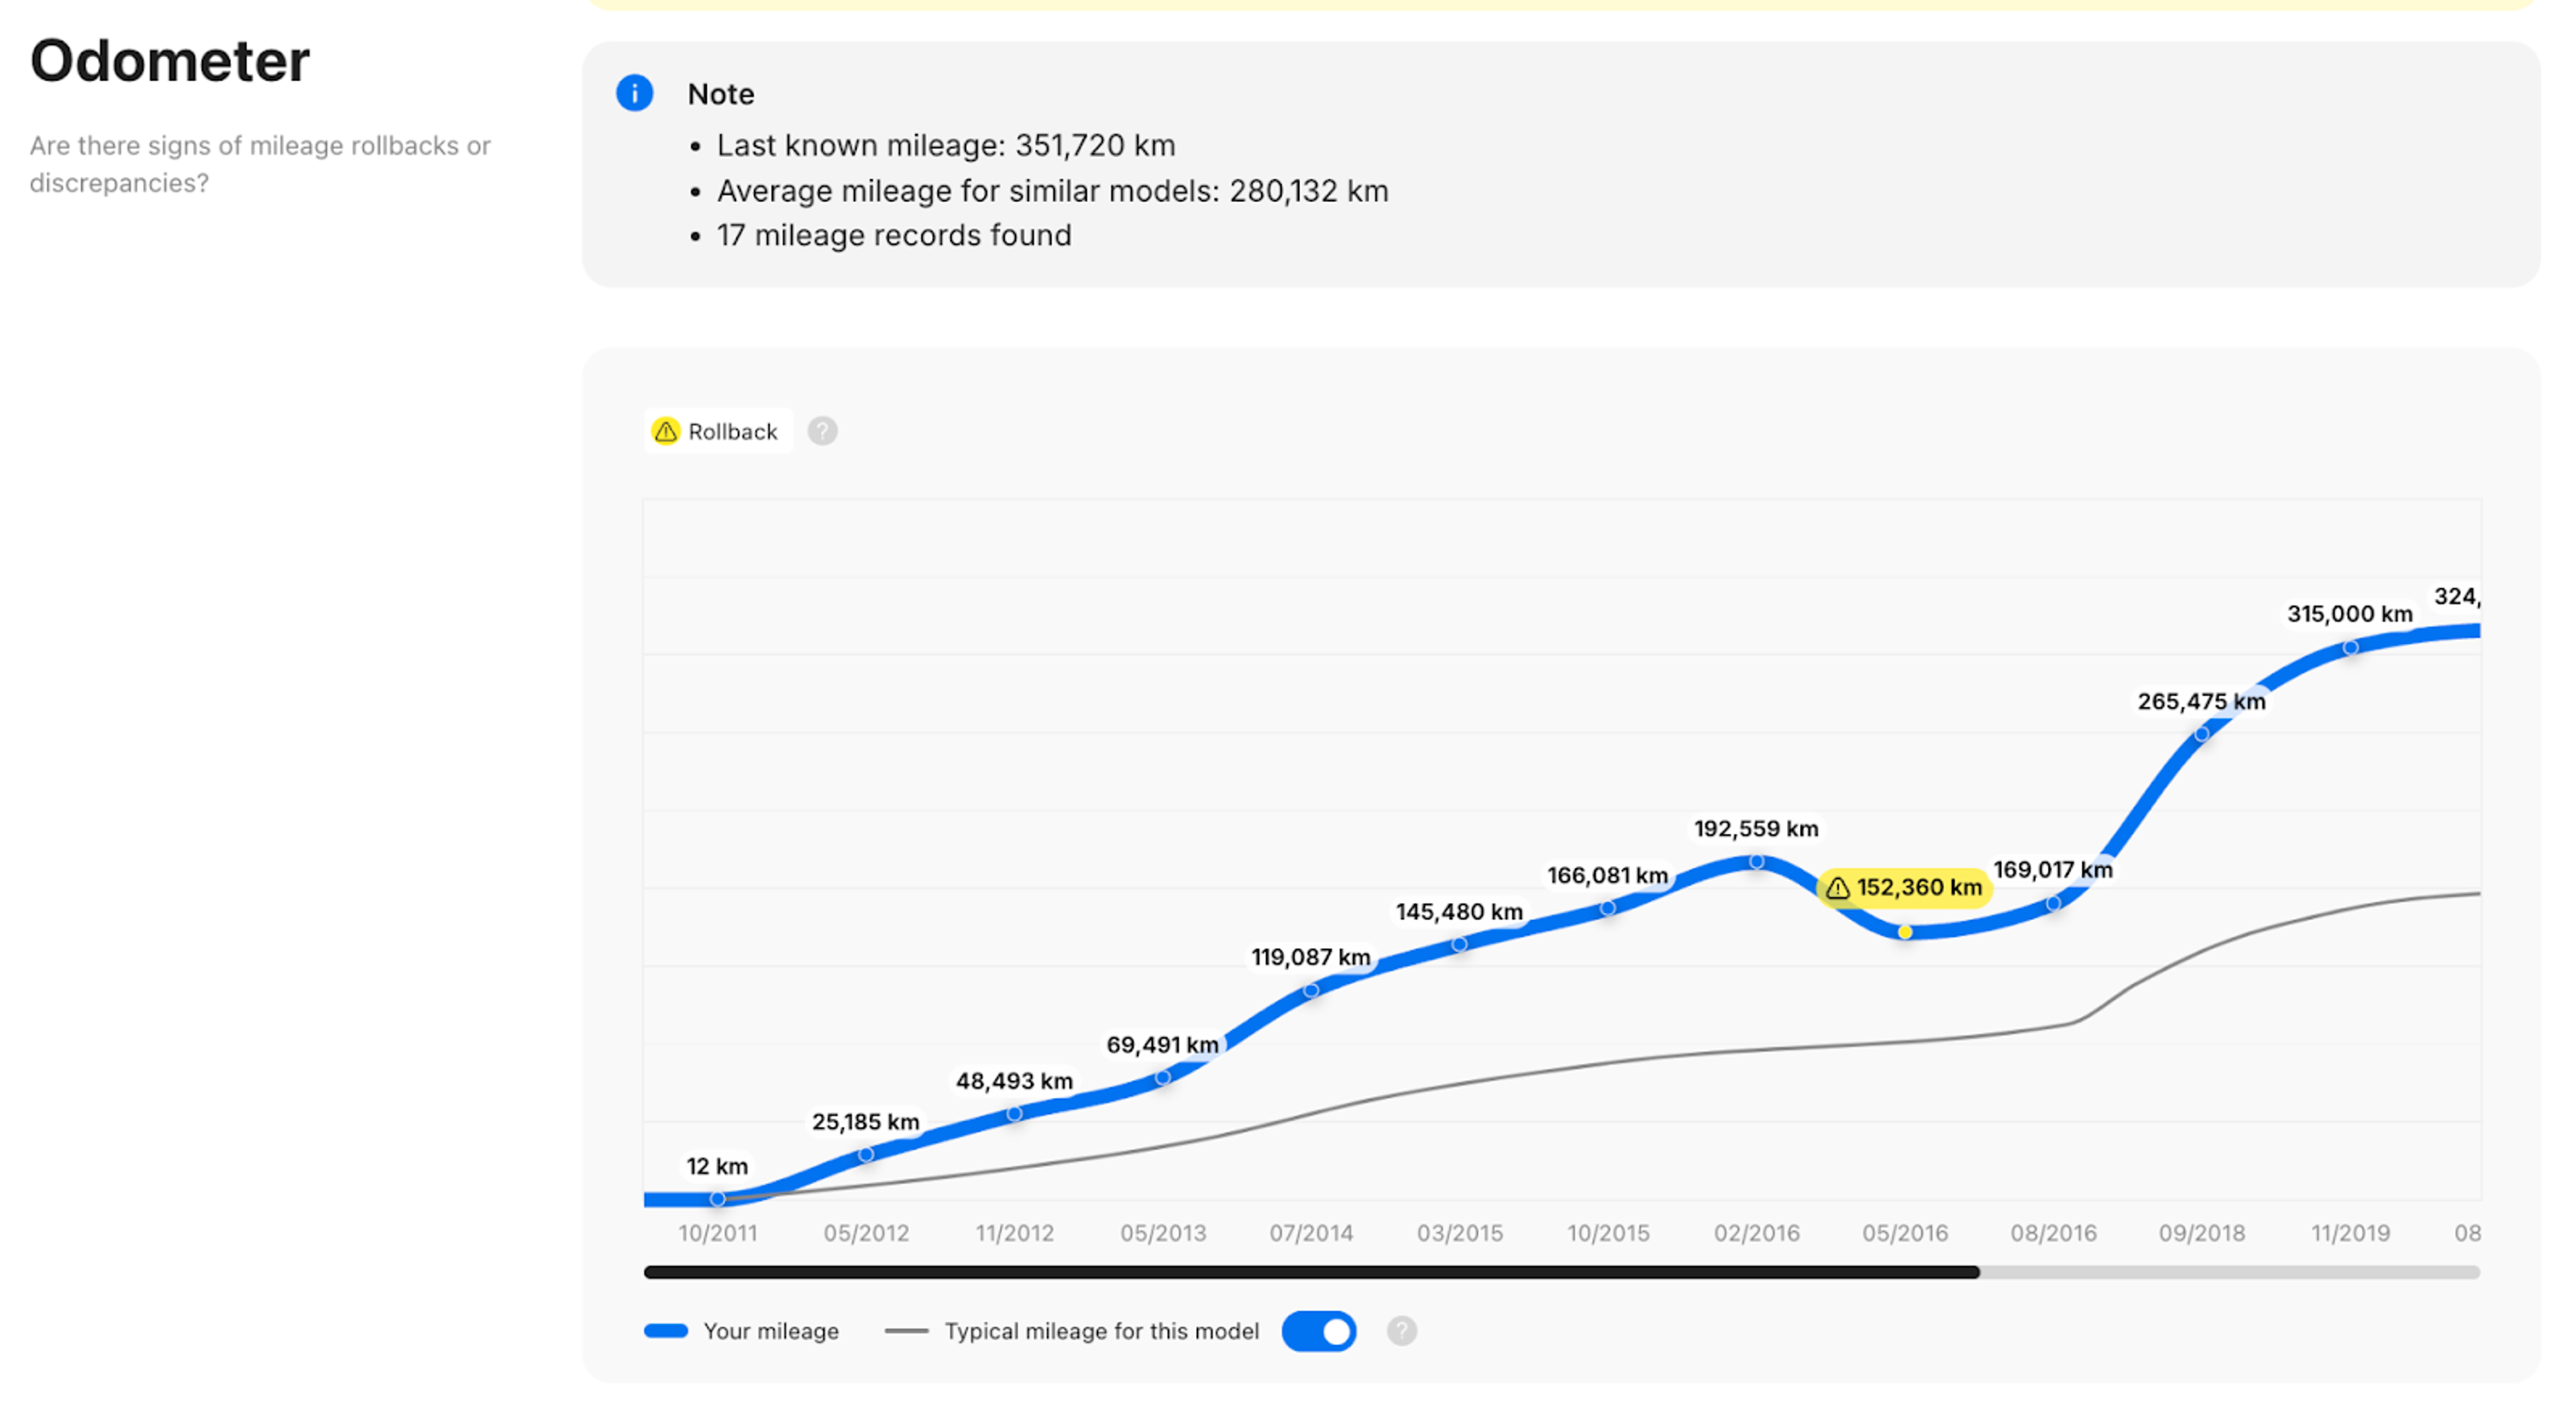Click the light gray scrollbar track at right
This screenshot has width=2576, height=1402.
click(x=2230, y=1272)
